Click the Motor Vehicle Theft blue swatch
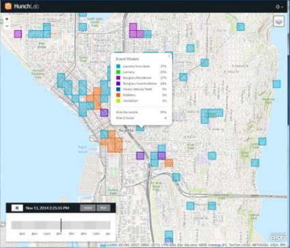This screenshot has width=290, height=248. [118, 89]
